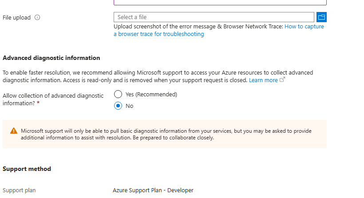Screen dimensions: 364x198
Task: Click external link icon beside Learn more
Action: tap(282, 80)
